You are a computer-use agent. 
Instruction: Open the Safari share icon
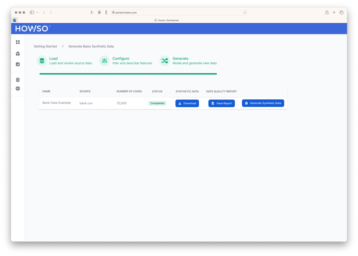327,13
